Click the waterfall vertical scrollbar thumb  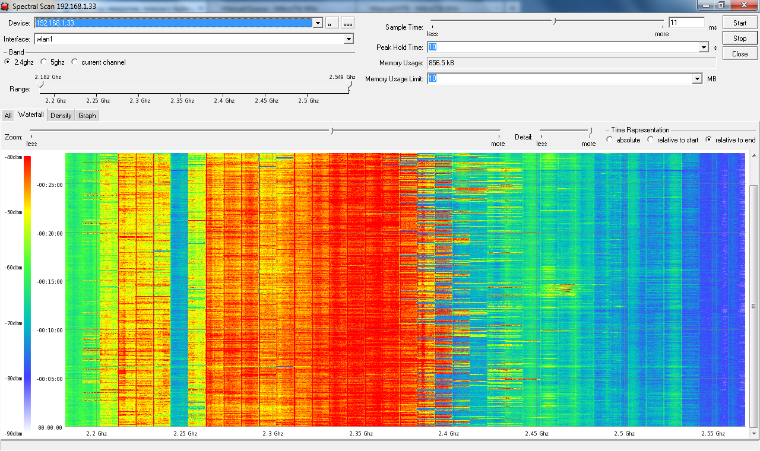754,306
